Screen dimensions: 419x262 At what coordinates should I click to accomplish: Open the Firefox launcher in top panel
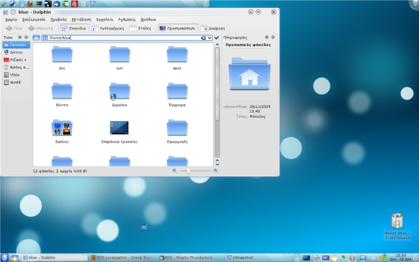31,4
